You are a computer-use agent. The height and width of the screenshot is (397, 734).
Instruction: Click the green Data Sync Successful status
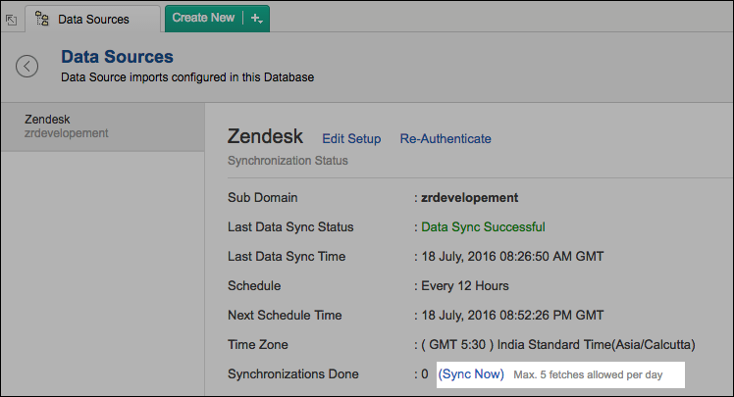pos(483,227)
